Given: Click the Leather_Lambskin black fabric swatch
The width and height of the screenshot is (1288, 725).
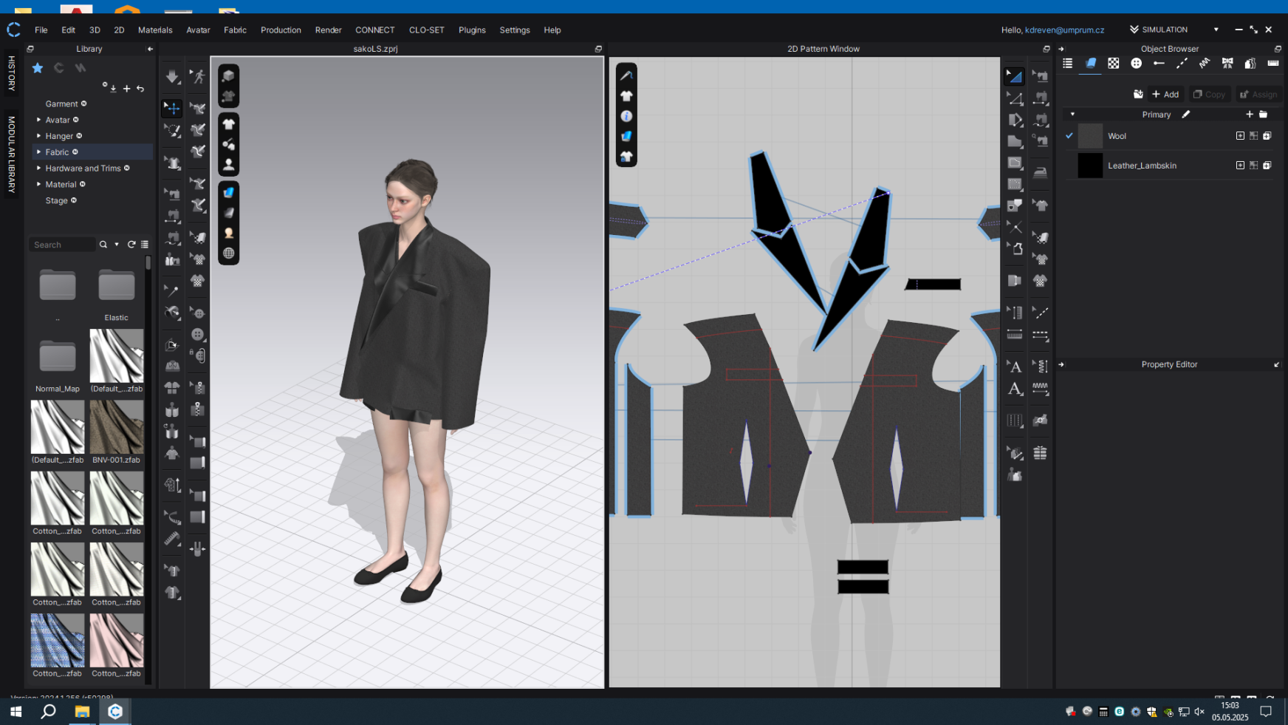Looking at the screenshot, I should tap(1090, 166).
